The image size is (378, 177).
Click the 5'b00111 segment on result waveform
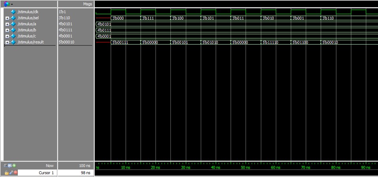point(125,43)
